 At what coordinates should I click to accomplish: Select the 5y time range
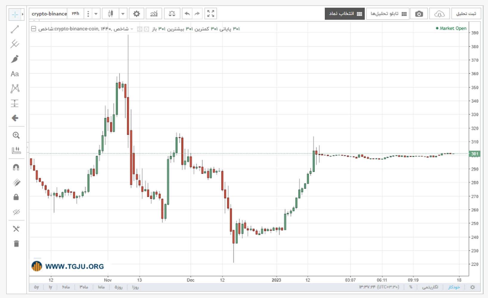(36, 287)
